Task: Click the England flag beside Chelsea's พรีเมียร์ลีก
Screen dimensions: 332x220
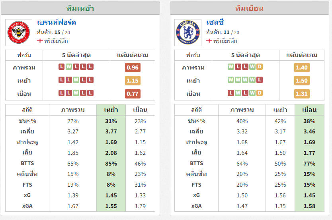Action: pyautogui.click(x=209, y=41)
